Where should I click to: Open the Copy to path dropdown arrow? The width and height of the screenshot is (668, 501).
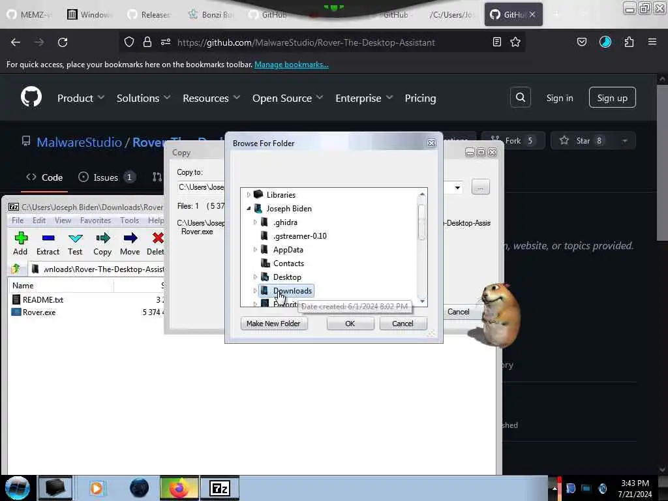click(457, 187)
